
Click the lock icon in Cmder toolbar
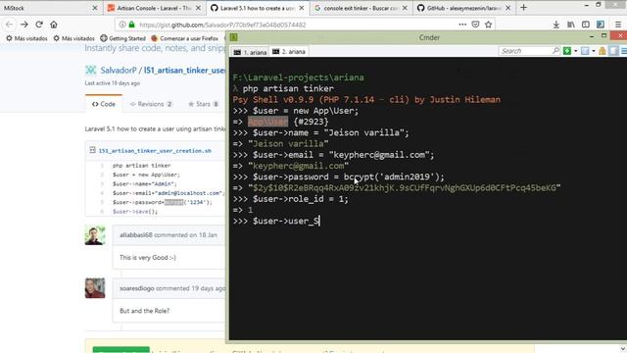click(603, 51)
